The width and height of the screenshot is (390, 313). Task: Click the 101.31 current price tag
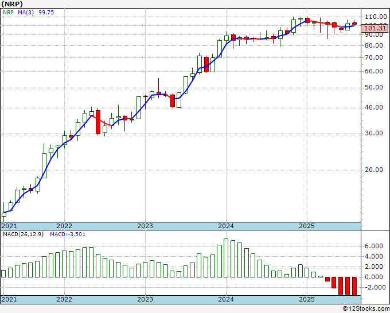tap(375, 28)
